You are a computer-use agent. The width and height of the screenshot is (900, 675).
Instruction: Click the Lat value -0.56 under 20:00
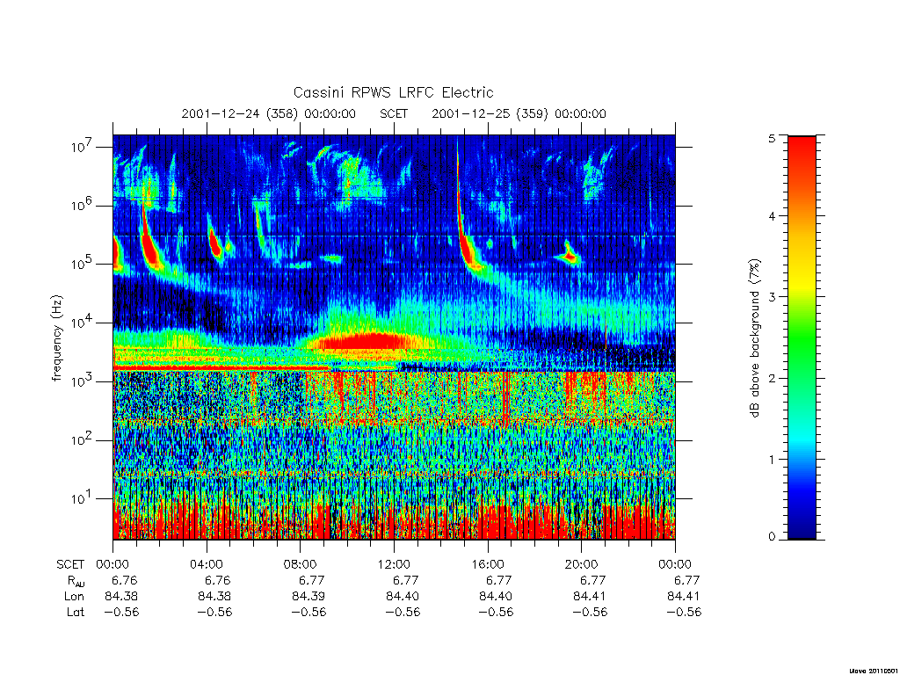pos(590,613)
